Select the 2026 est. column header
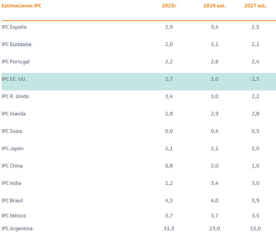 click(x=214, y=6)
